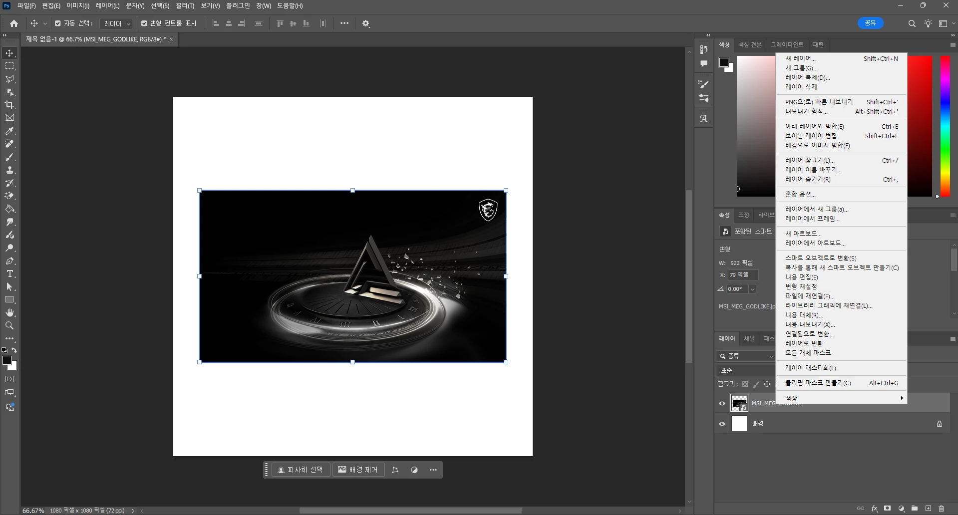Click the new group folder icon in Layers panel
Image resolution: width=958 pixels, height=515 pixels.
915,509
